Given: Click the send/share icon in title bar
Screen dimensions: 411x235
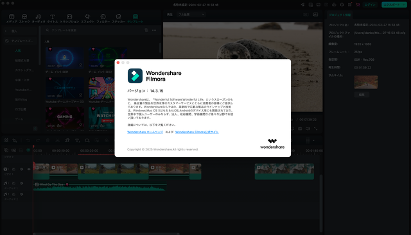Looking at the screenshot, I should pos(302,4).
